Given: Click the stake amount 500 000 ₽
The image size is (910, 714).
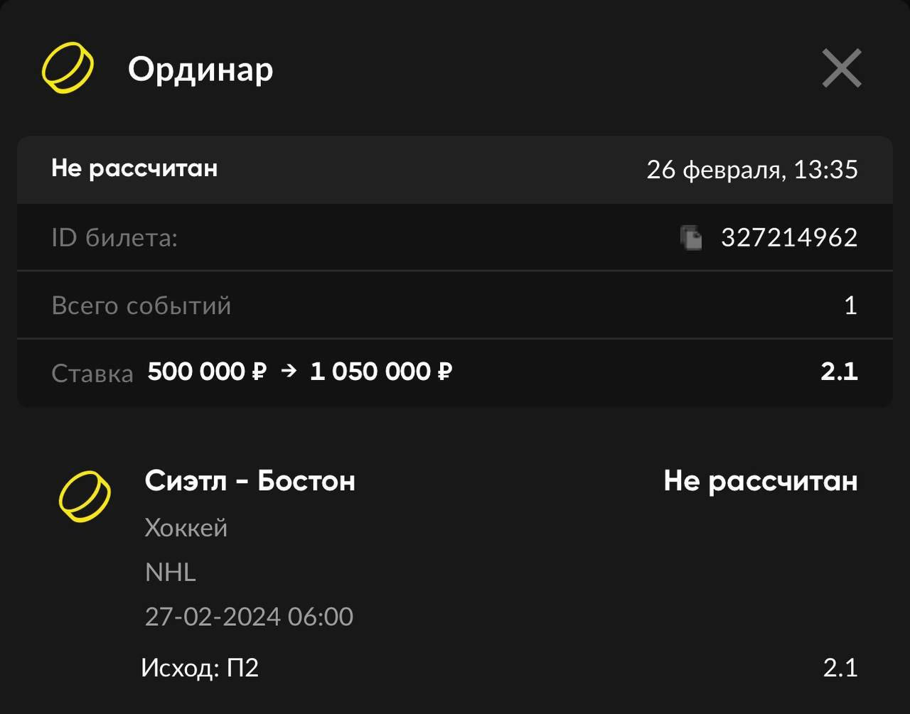Looking at the screenshot, I should (x=207, y=372).
